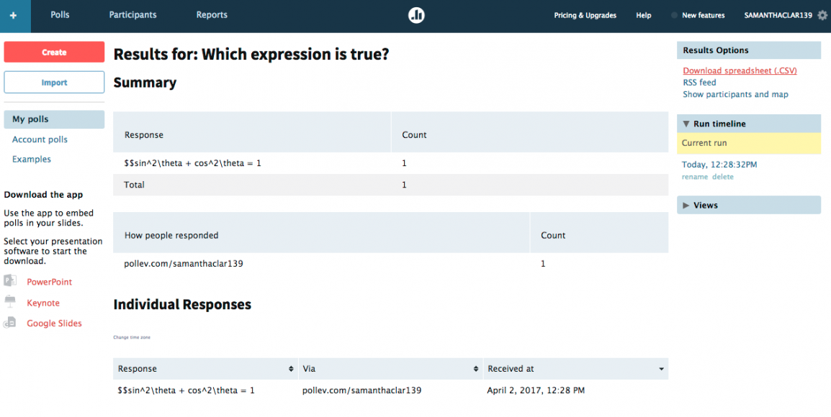Select the Google Slides app download icon
The width and height of the screenshot is (831, 417).
click(10, 323)
